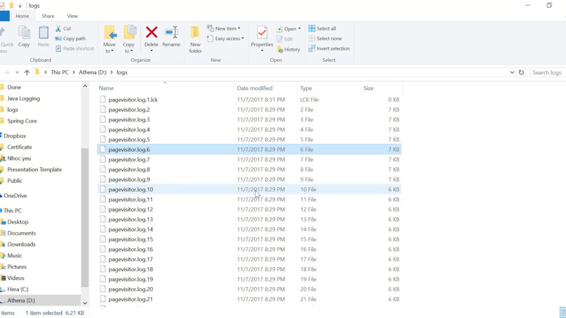Click the Edit icon in Open group
566x318 pixels.
pos(279,39)
